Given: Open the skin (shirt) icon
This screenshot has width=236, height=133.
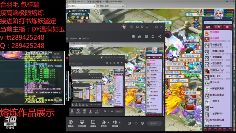Looking at the screenshot, I should (x=142, y=27).
